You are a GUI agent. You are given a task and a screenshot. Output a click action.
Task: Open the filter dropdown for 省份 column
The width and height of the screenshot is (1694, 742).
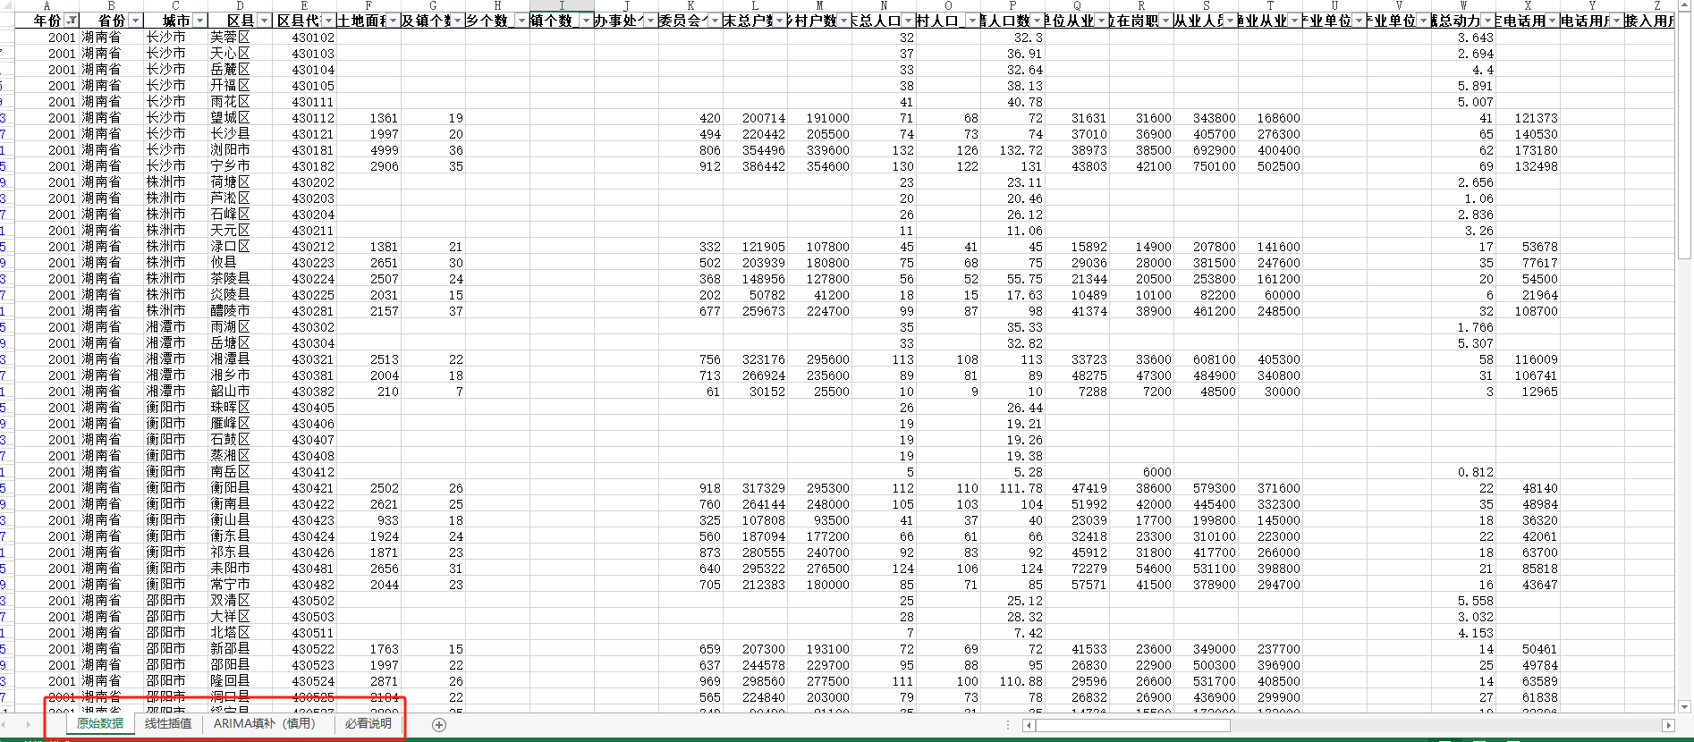point(136,21)
